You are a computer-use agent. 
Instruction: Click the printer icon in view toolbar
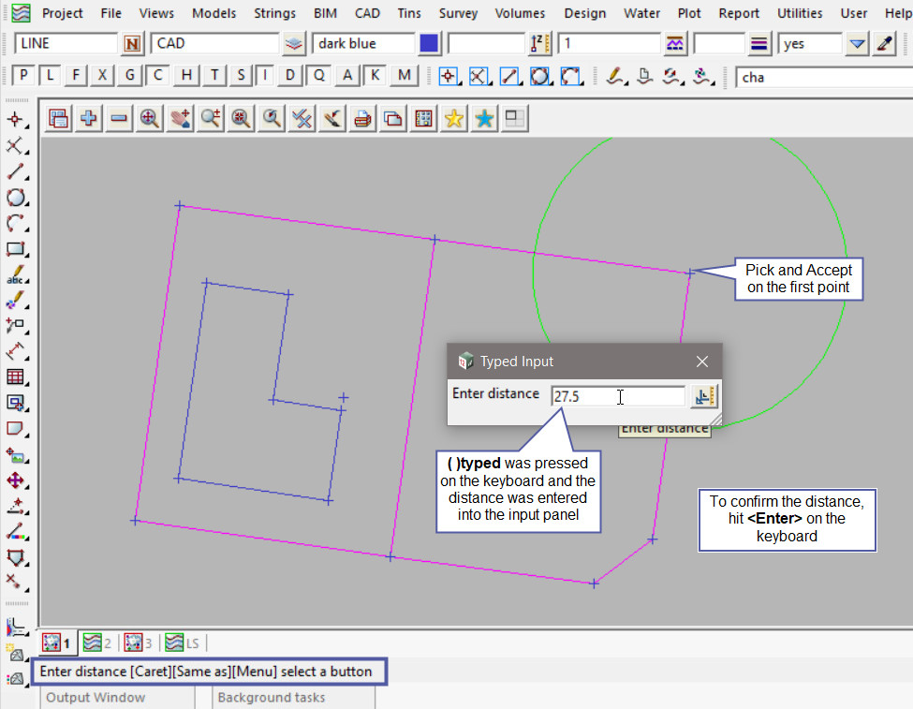[362, 118]
